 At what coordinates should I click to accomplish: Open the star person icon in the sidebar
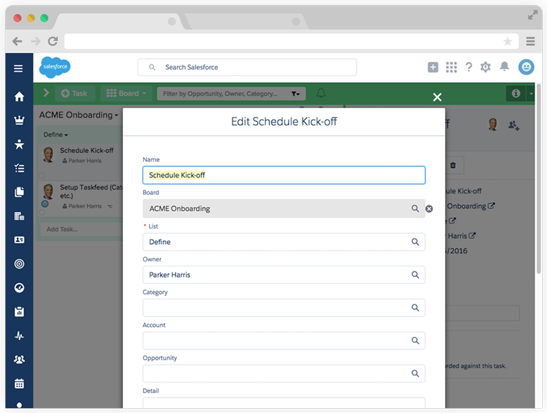point(19,144)
